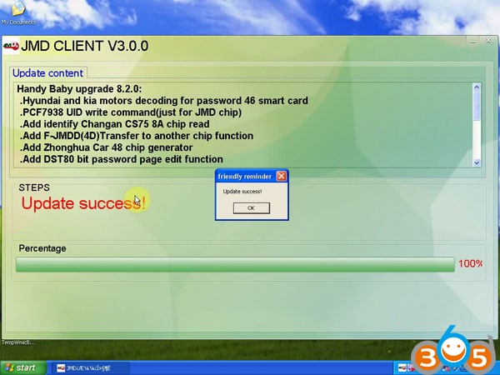Image resolution: width=500 pixels, height=375 pixels.
Task: Click the TempWmicB... desktop item label
Action: coord(18,342)
